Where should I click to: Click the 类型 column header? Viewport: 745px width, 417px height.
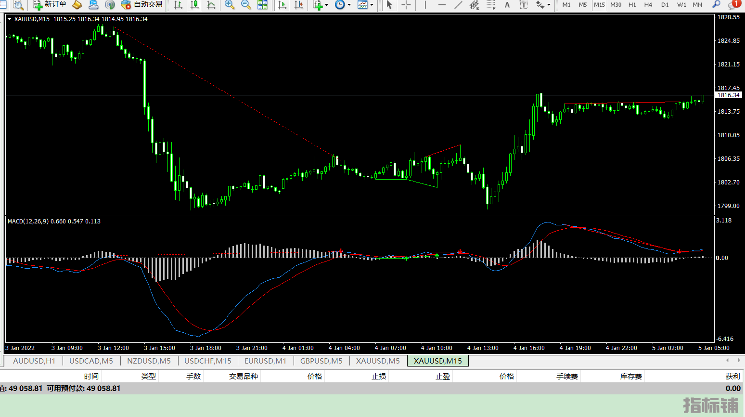[149, 377]
